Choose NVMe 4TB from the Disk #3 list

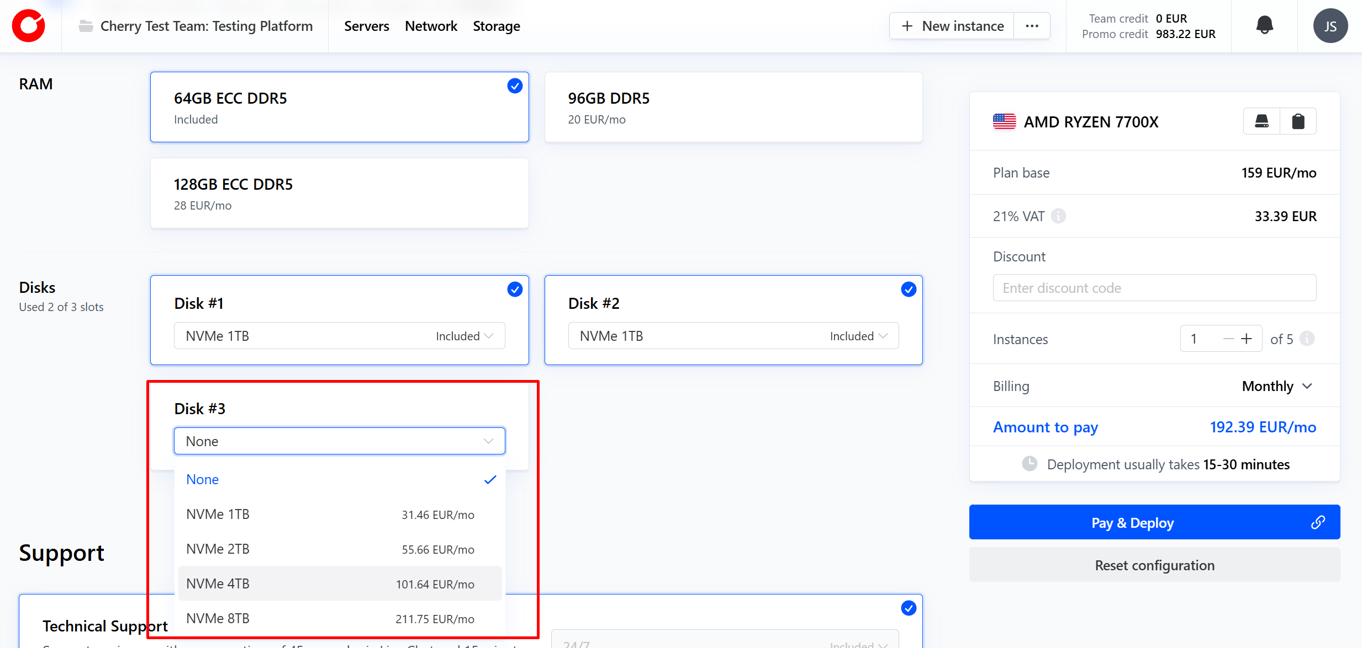click(x=339, y=583)
